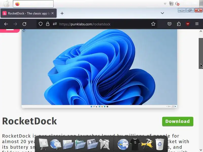This screenshot has height=152, width=203.
Task: Open the Firefox hamburger menu
Action: [x=197, y=24]
